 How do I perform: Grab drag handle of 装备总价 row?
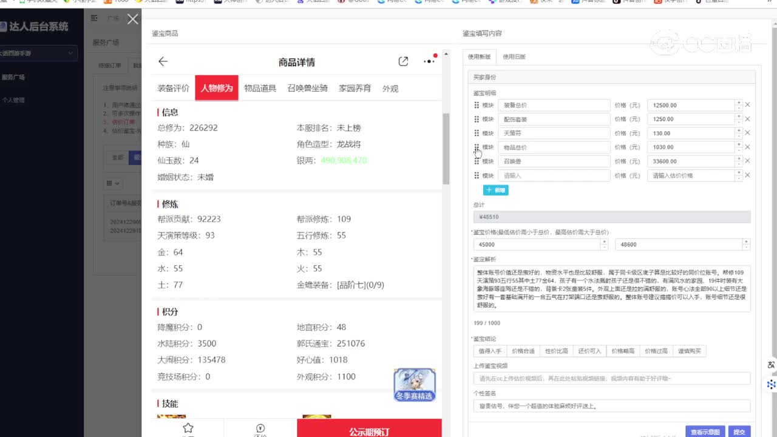click(x=477, y=105)
